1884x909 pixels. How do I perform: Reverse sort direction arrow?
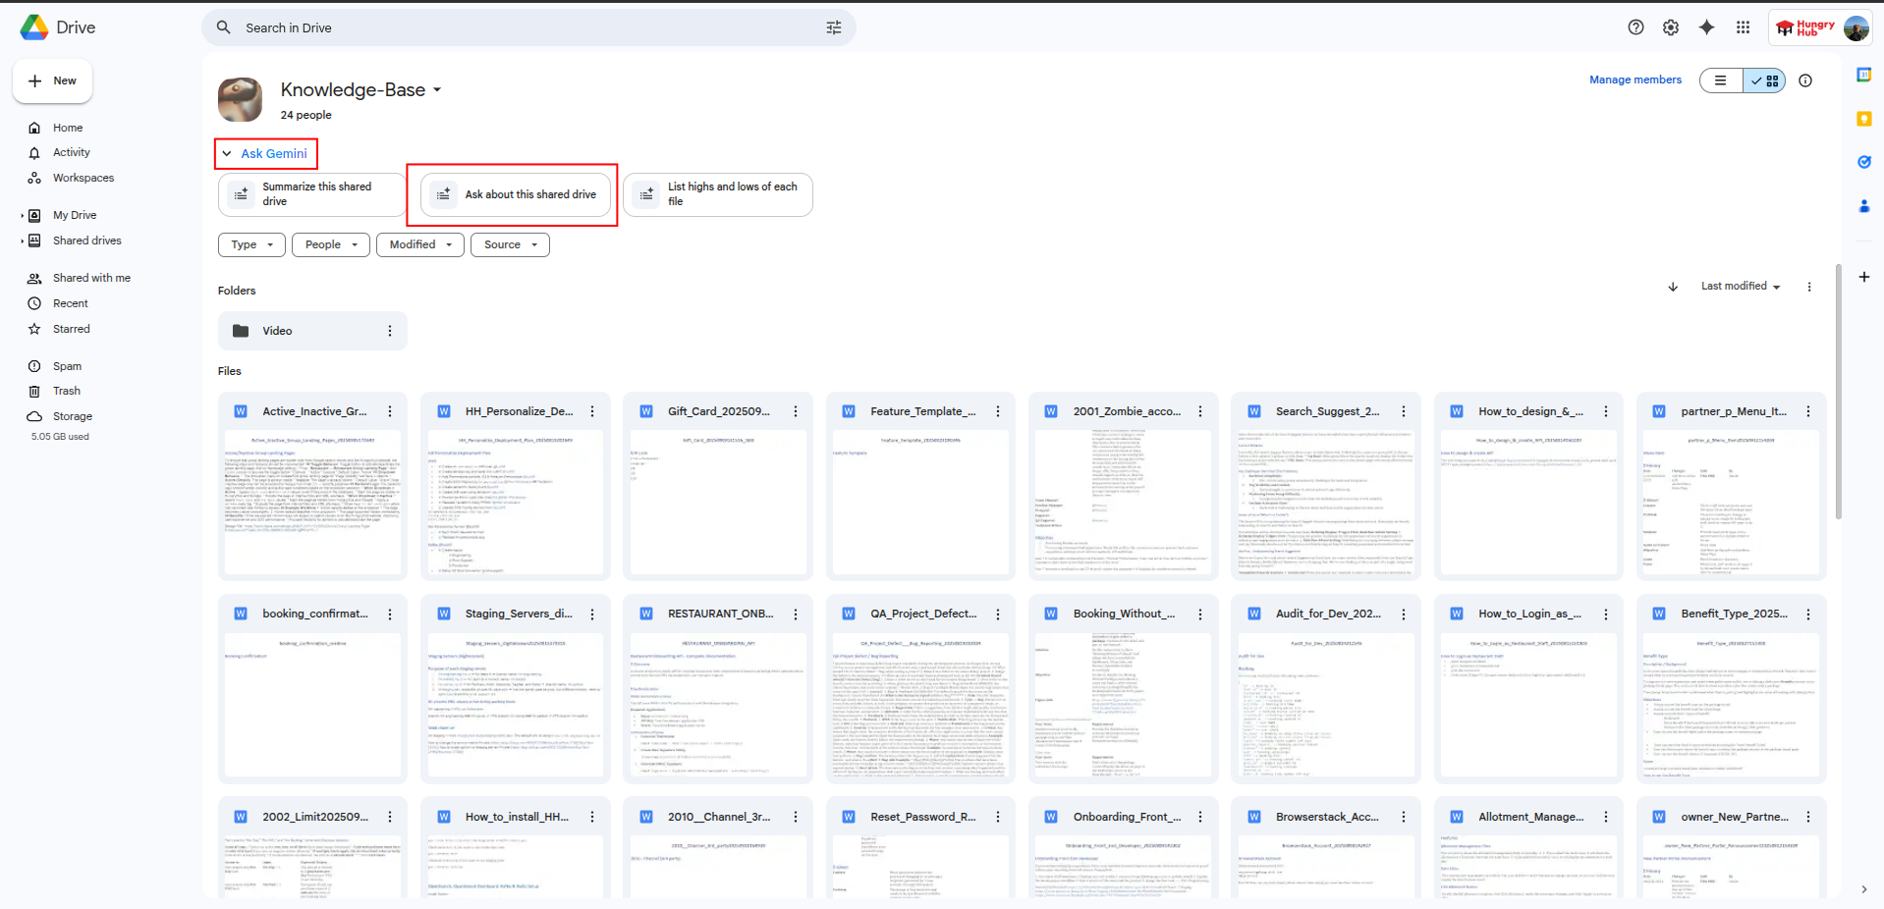1673,287
